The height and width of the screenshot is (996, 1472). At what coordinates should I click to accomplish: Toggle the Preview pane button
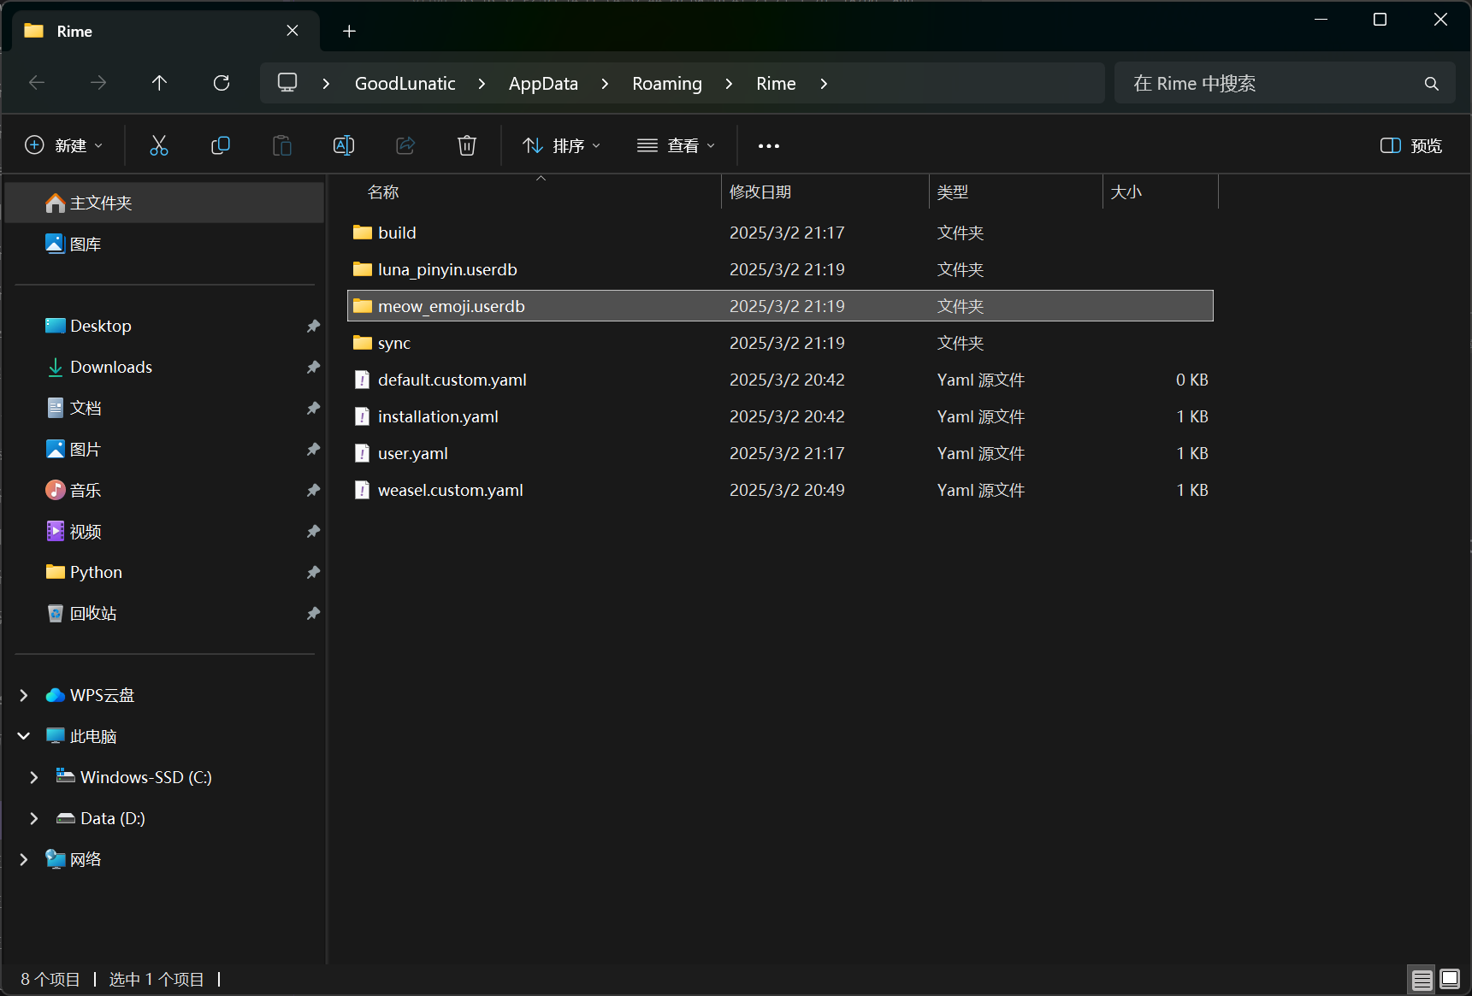[1411, 145]
